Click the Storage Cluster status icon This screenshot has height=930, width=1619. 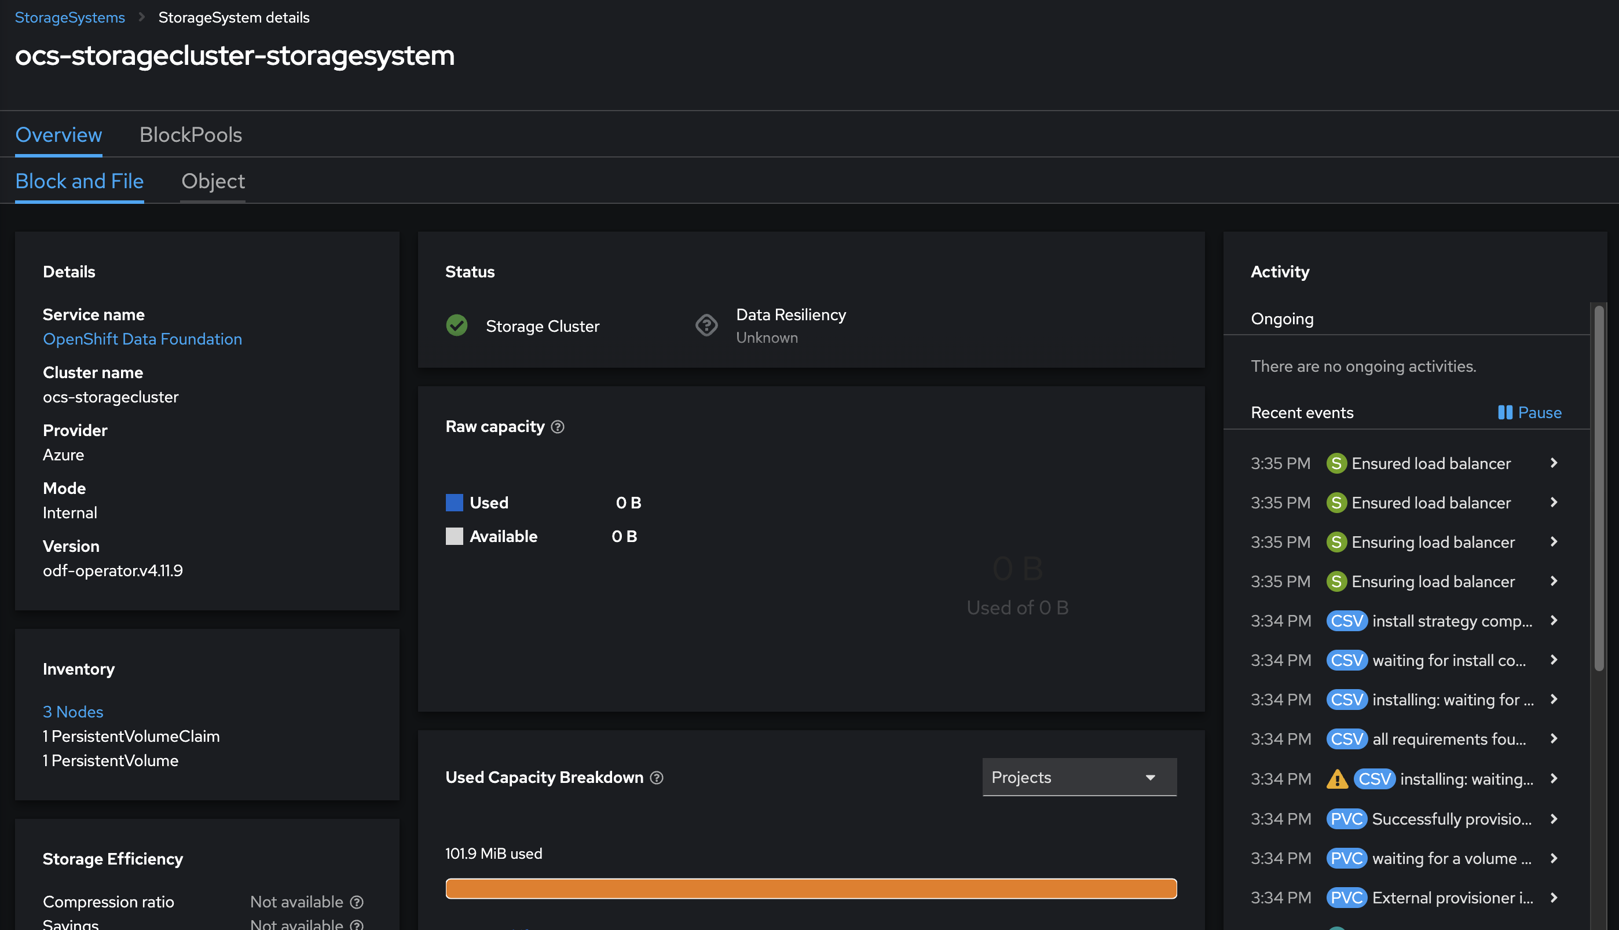pyautogui.click(x=457, y=325)
